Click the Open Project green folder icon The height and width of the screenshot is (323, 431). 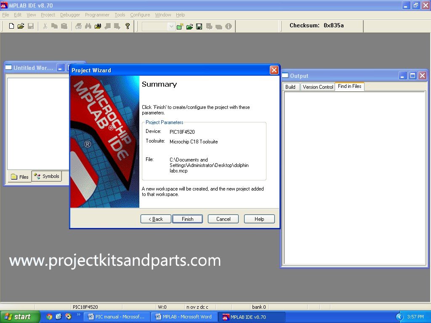(190, 26)
